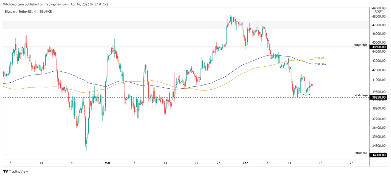Click the orange "200 MA" label

[x=320, y=58]
